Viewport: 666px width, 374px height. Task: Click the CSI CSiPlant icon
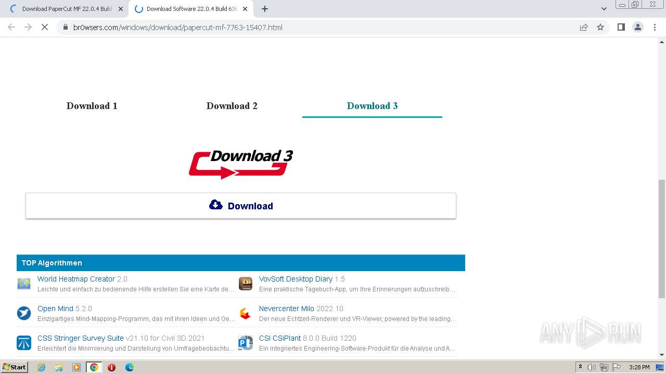pyautogui.click(x=246, y=343)
